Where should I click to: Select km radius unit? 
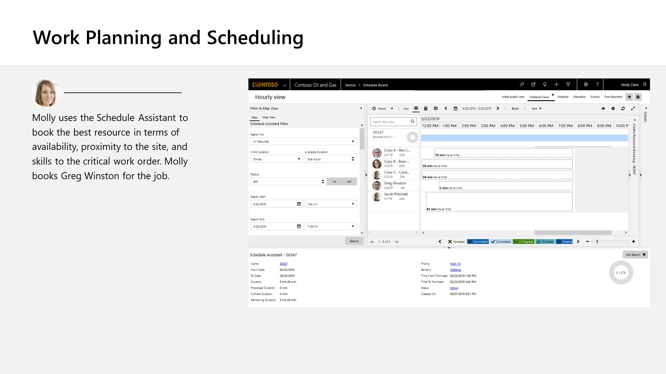pyautogui.click(x=349, y=182)
